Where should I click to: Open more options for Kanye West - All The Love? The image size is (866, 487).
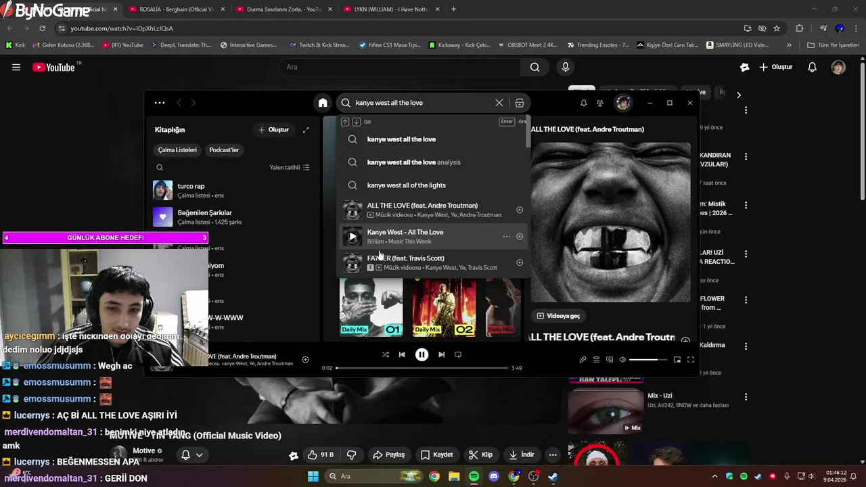click(x=506, y=237)
